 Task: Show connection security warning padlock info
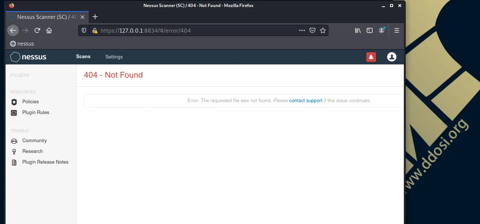[x=95, y=31]
